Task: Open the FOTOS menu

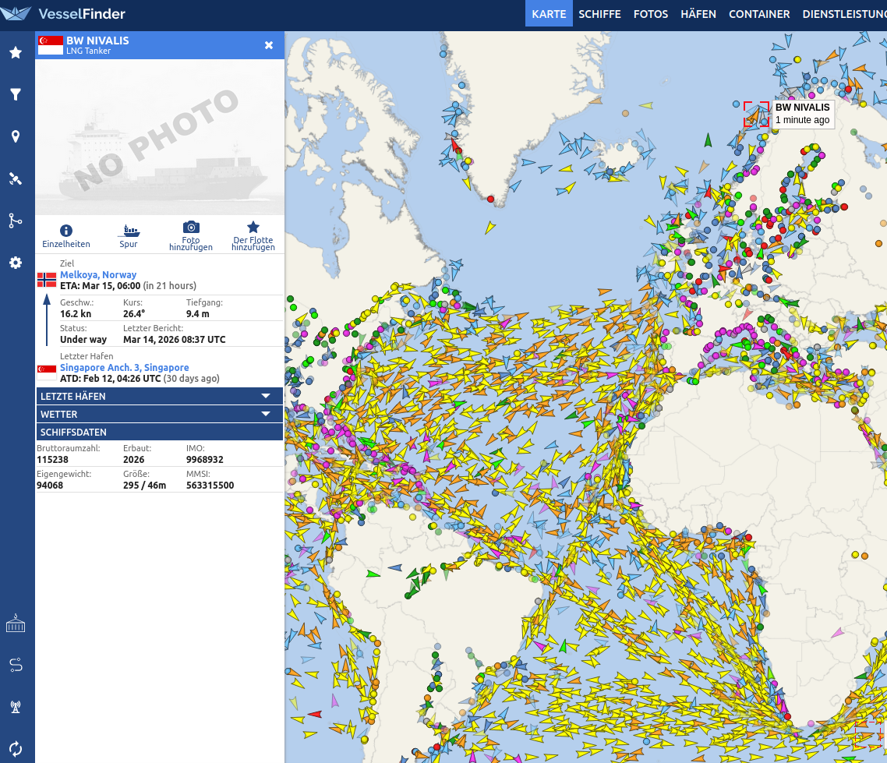Action: click(x=651, y=14)
